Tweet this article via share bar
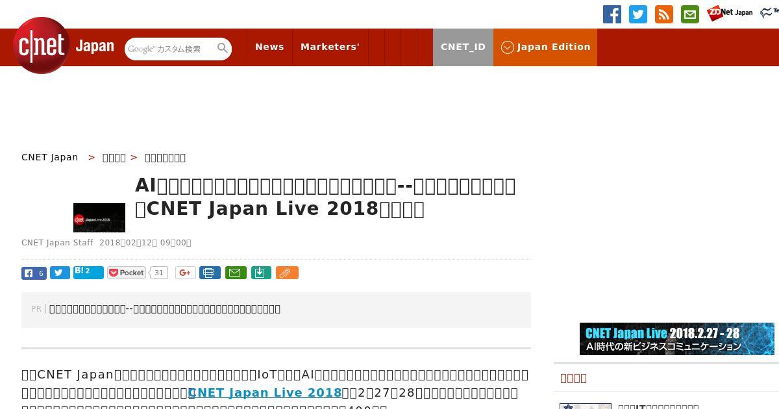The height and width of the screenshot is (409, 779). tap(60, 273)
